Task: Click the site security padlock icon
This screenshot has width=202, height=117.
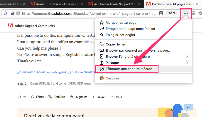Action: point(13,13)
